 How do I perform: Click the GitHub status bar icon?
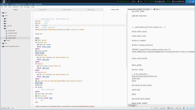(x=171, y=108)
